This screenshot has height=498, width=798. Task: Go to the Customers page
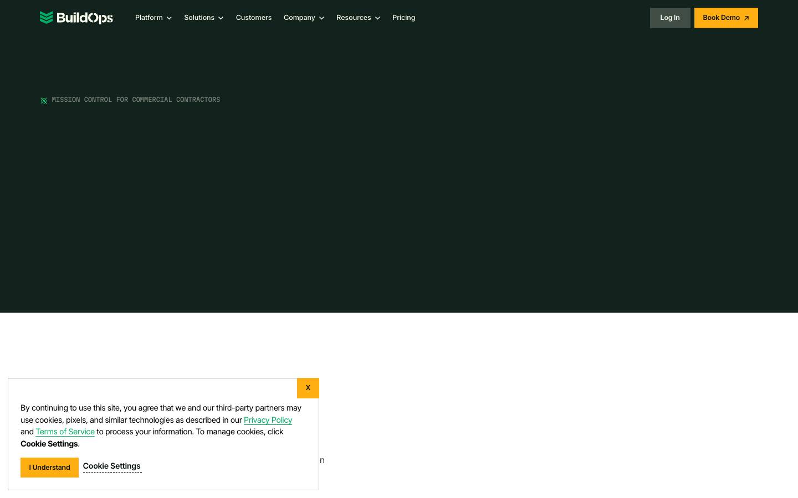coord(254,18)
